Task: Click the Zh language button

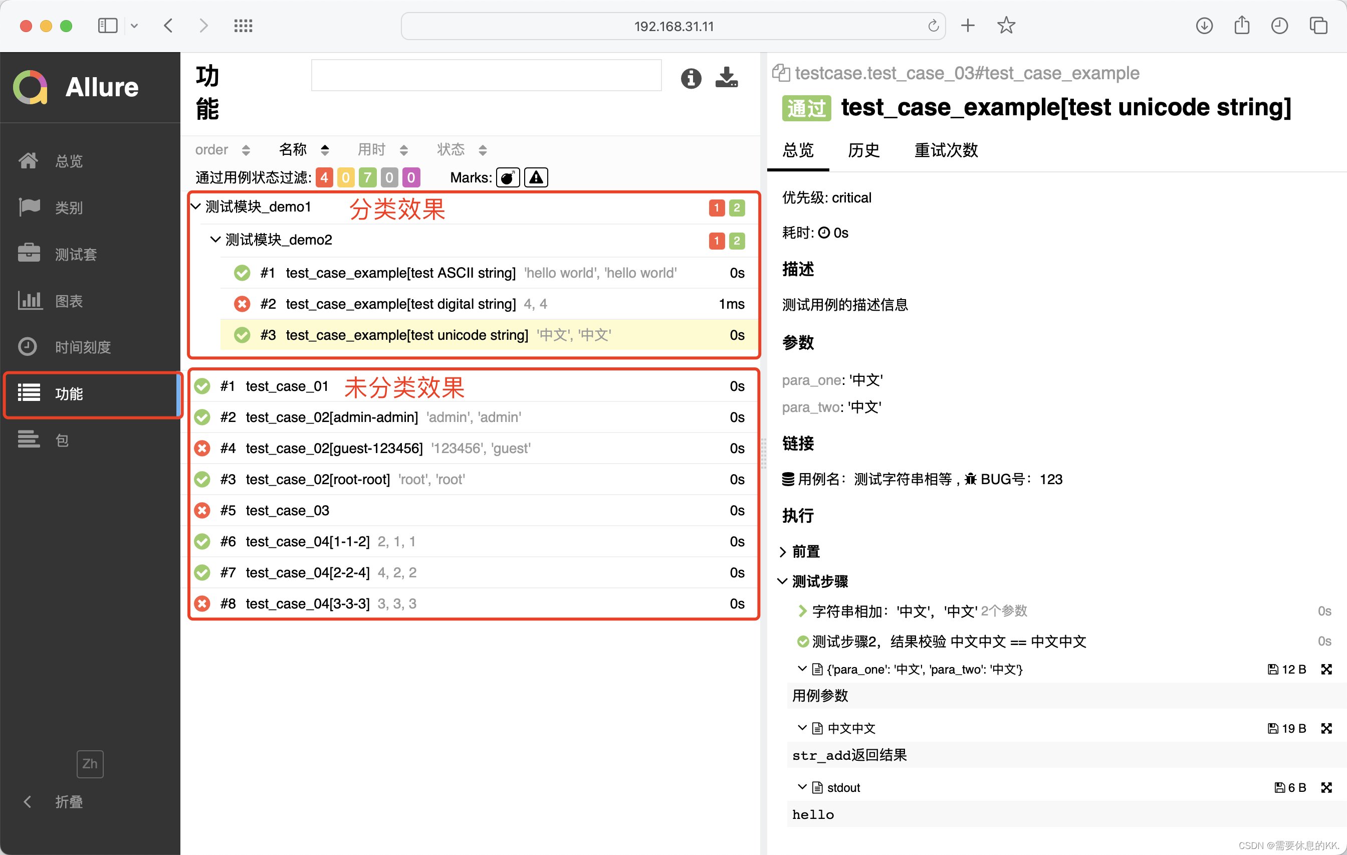Action: 90,764
